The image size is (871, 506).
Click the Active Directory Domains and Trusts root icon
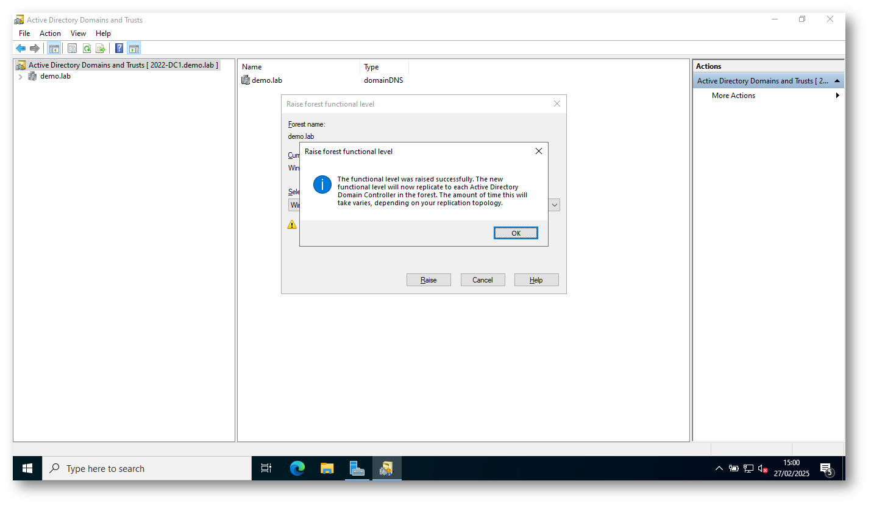point(21,65)
